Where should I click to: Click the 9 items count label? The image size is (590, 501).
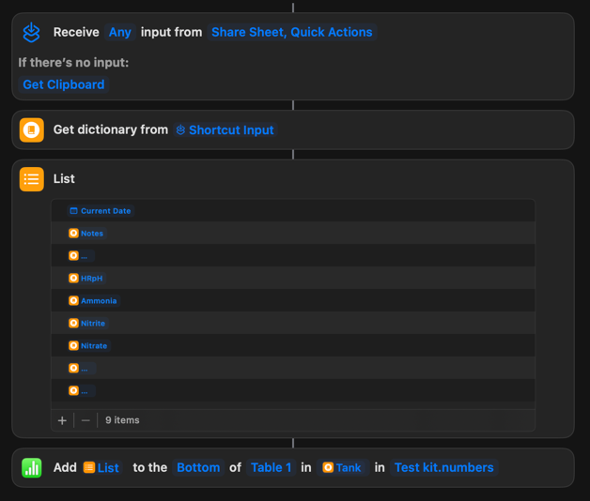(x=122, y=420)
